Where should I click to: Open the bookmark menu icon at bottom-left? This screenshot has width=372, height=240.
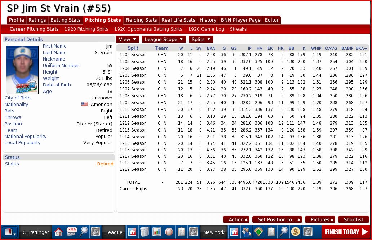click(10, 232)
